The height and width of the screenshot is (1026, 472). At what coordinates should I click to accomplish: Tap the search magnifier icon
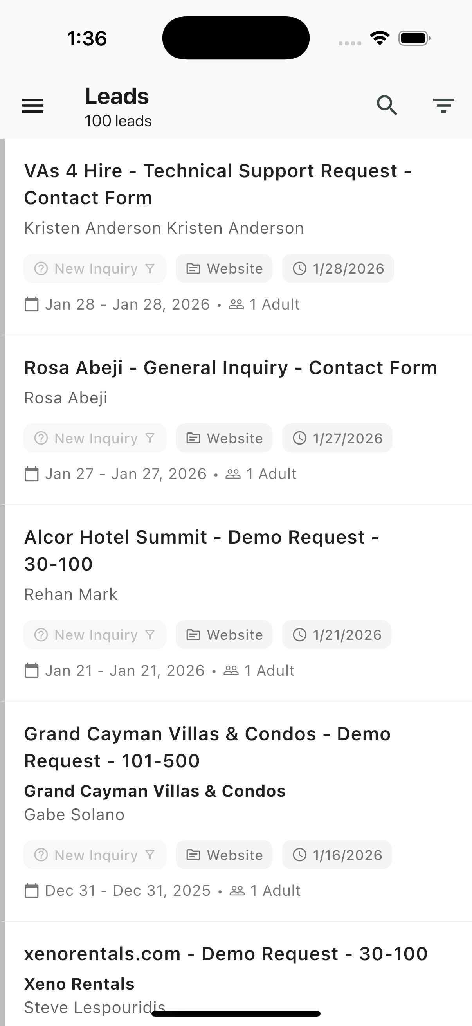click(x=387, y=106)
